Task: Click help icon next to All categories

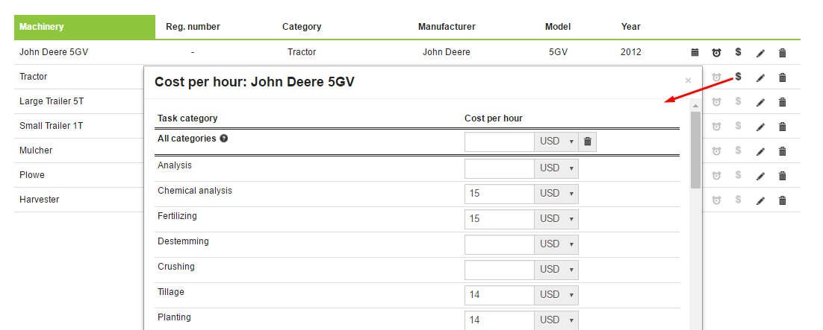Action: coord(224,139)
